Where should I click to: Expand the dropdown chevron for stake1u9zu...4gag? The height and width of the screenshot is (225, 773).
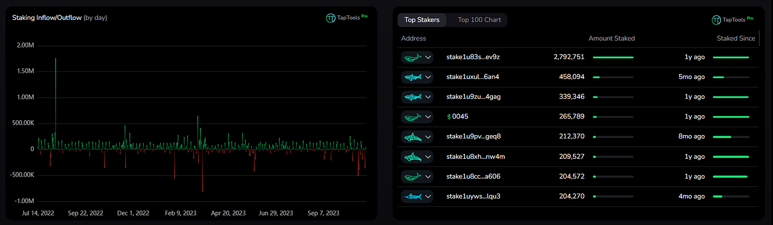pos(427,97)
